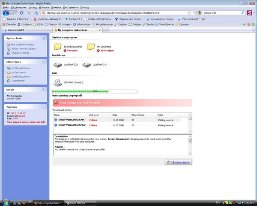Select the Email-Worm.Win32.Net threat row
The image size is (257, 206).
(x=117, y=120)
